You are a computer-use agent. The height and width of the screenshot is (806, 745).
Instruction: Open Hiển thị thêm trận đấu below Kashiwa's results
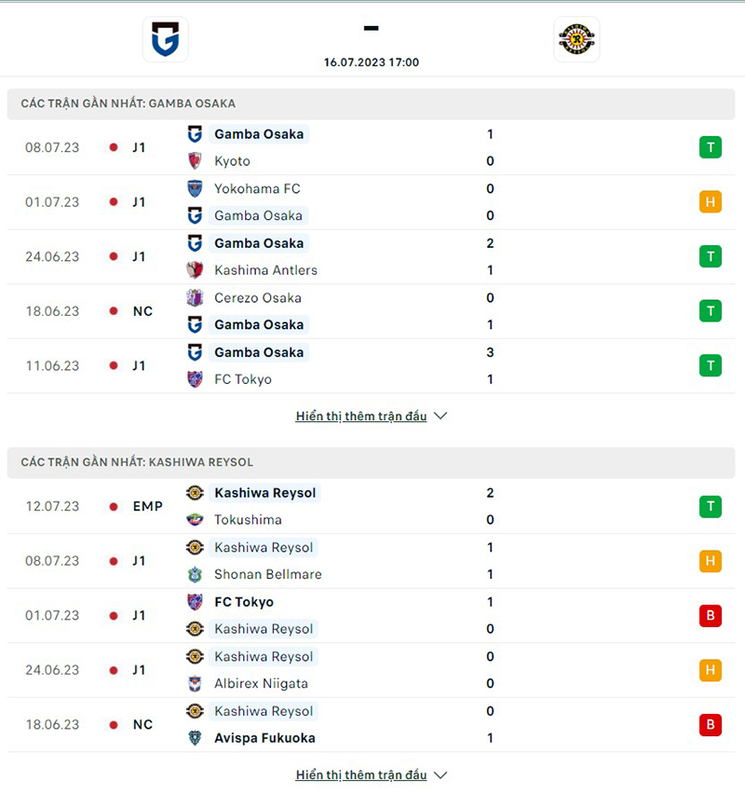click(x=362, y=773)
